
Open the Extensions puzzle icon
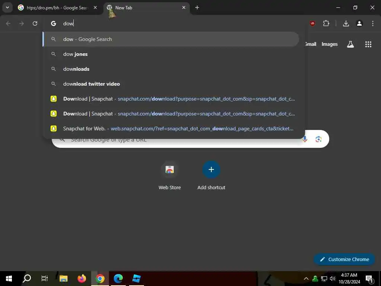coord(326,23)
